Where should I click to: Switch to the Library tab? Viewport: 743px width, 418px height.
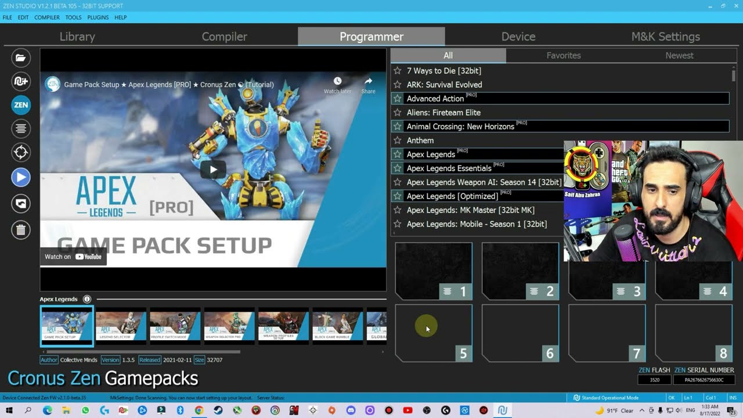77,37
